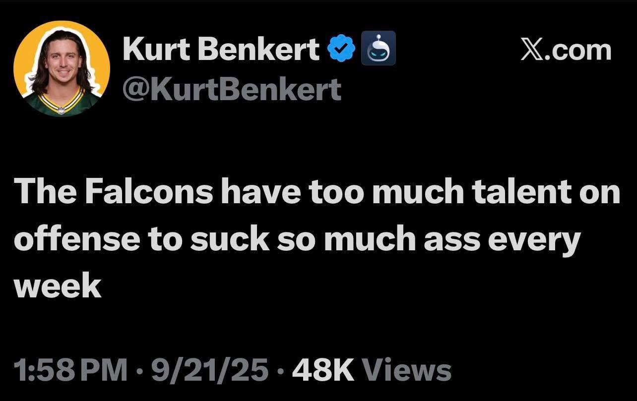Open Kurt Benkert's profile avatar

[63, 67]
